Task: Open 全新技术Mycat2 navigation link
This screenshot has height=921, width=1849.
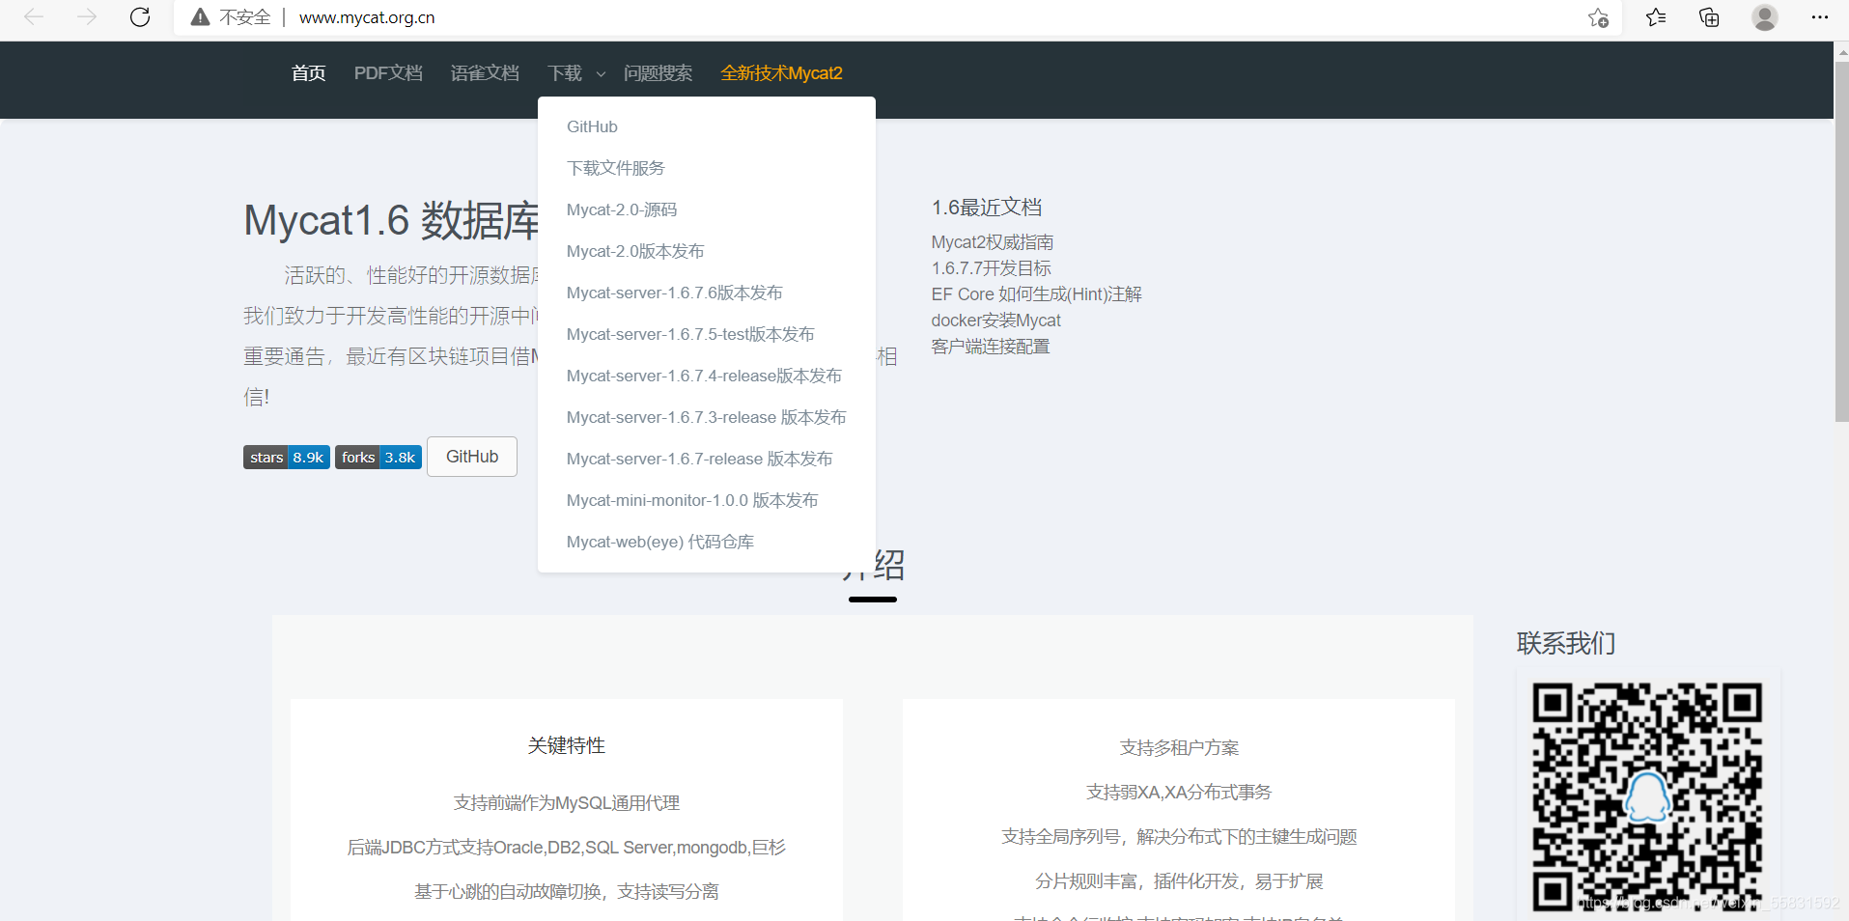Action: coord(781,73)
